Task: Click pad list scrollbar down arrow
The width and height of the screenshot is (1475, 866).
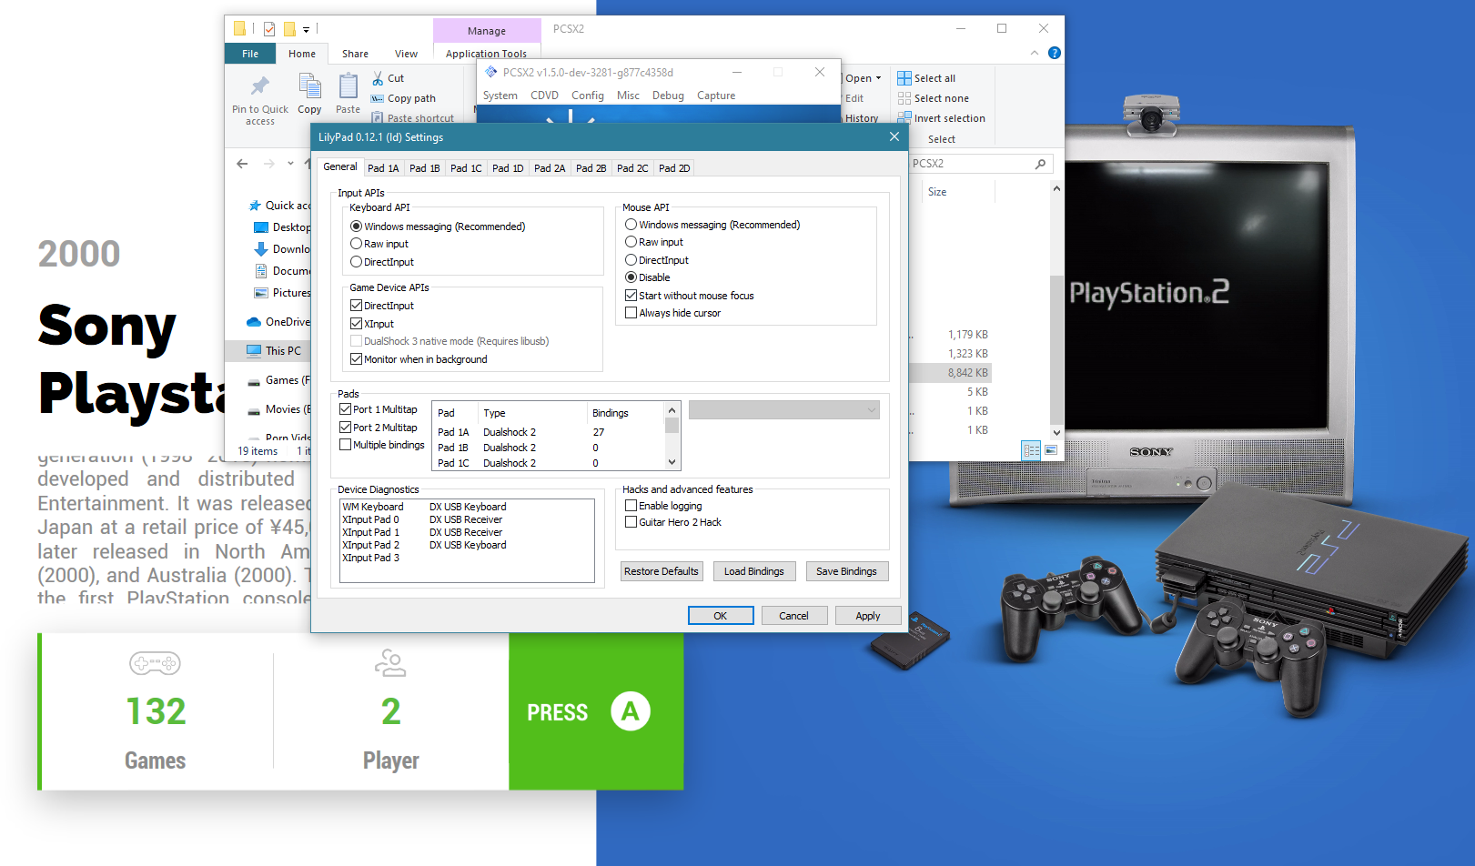Action: [672, 463]
